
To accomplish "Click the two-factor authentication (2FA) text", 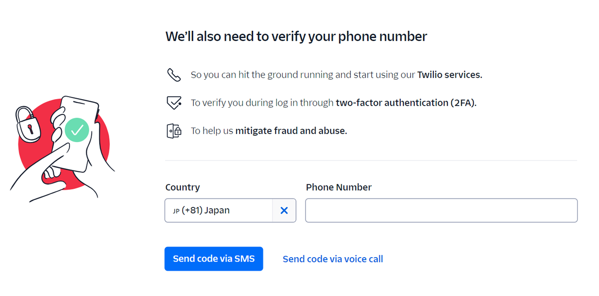I will (406, 103).
